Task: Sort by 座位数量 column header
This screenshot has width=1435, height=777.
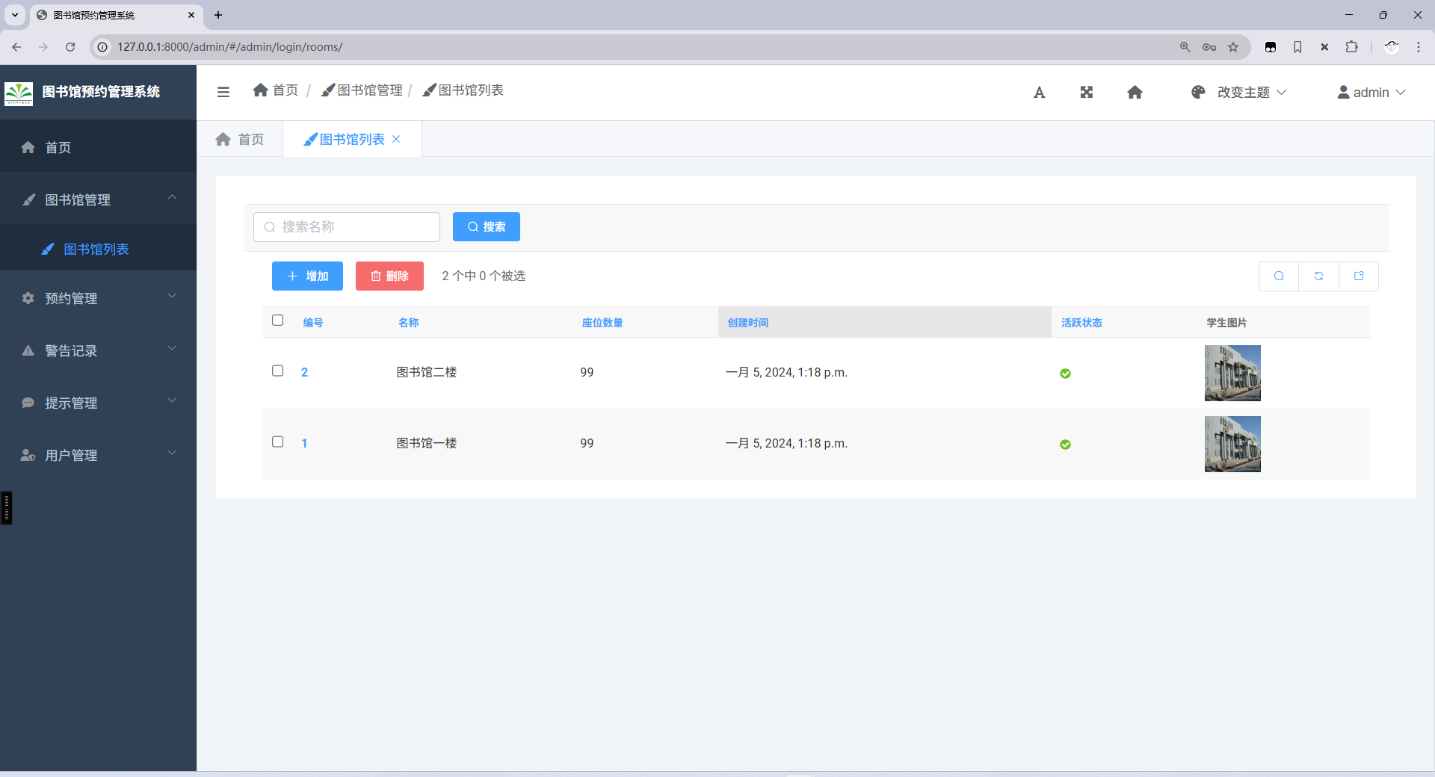Action: 602,323
